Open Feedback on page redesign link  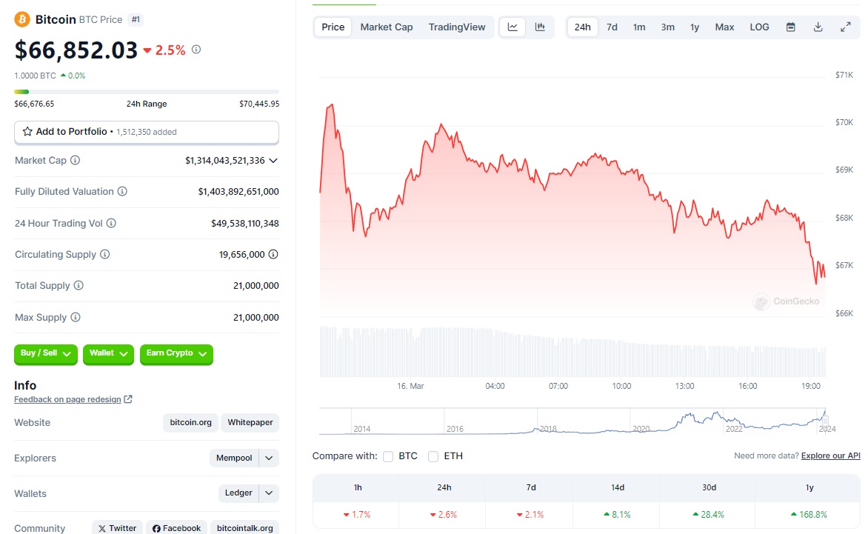pyautogui.click(x=67, y=399)
